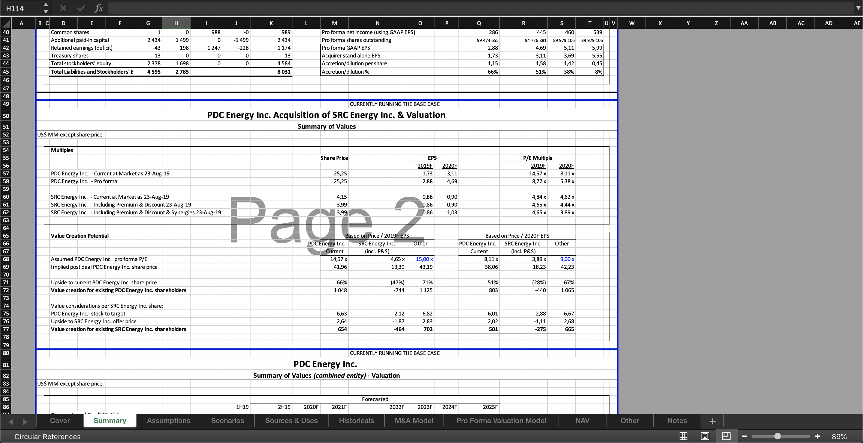This screenshot has width=863, height=443.
Task: Switch to Normal view icon
Action: point(684,436)
